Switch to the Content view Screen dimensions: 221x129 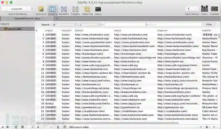pos(53,11)
